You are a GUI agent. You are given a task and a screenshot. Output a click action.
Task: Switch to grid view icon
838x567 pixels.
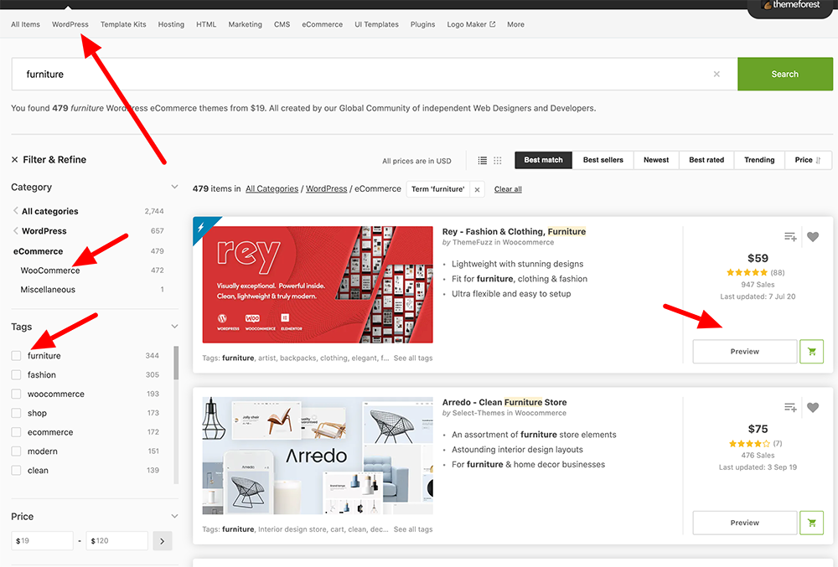(498, 160)
